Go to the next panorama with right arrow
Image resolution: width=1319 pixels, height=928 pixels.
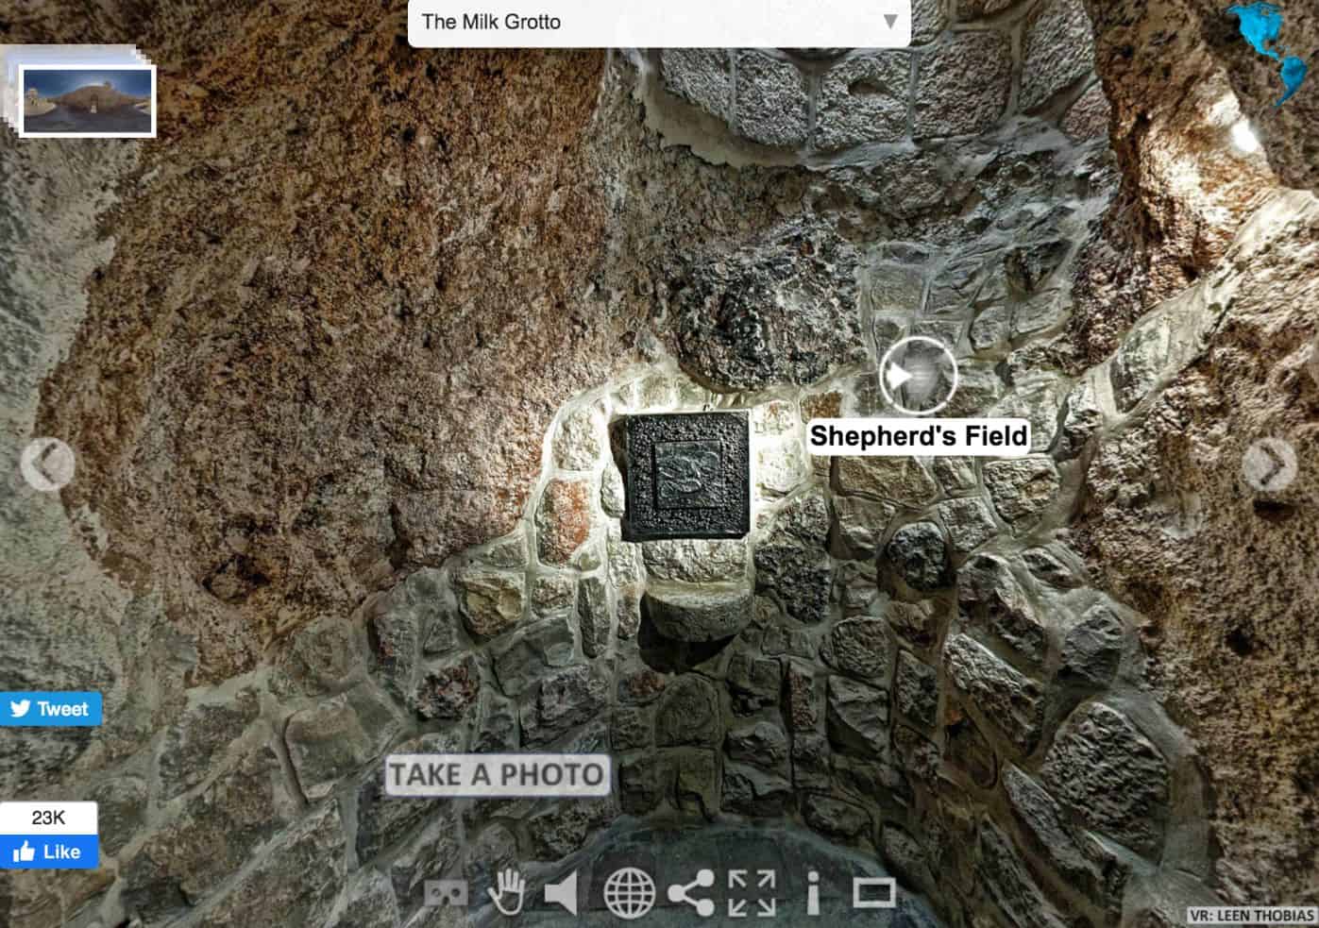pos(1270,465)
